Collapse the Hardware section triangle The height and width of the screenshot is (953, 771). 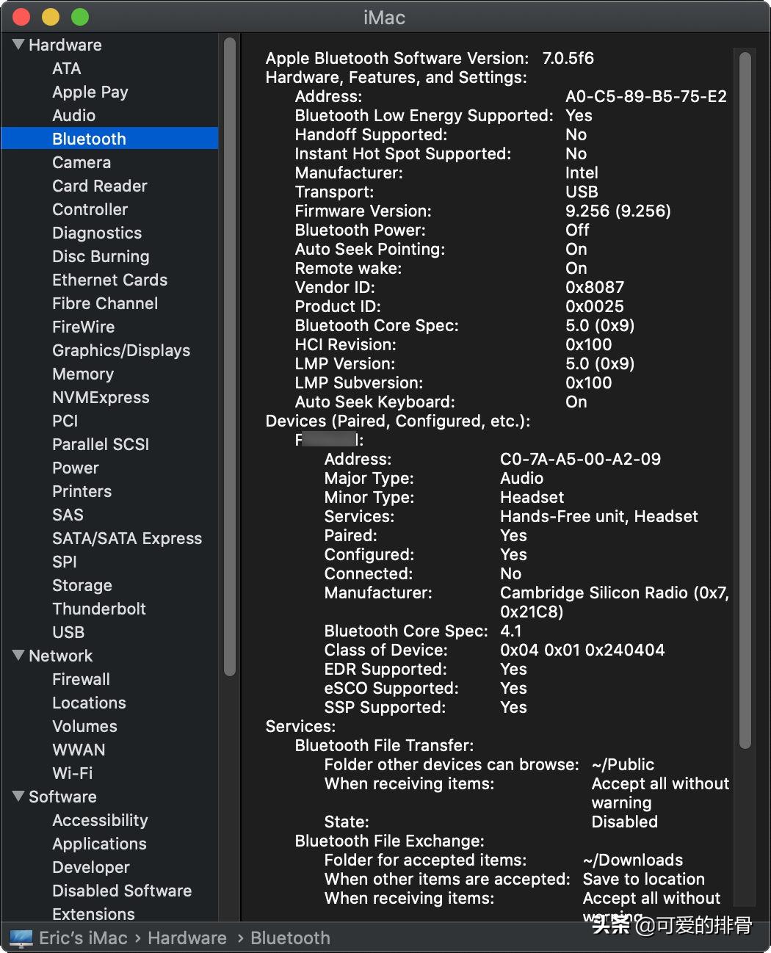(18, 45)
